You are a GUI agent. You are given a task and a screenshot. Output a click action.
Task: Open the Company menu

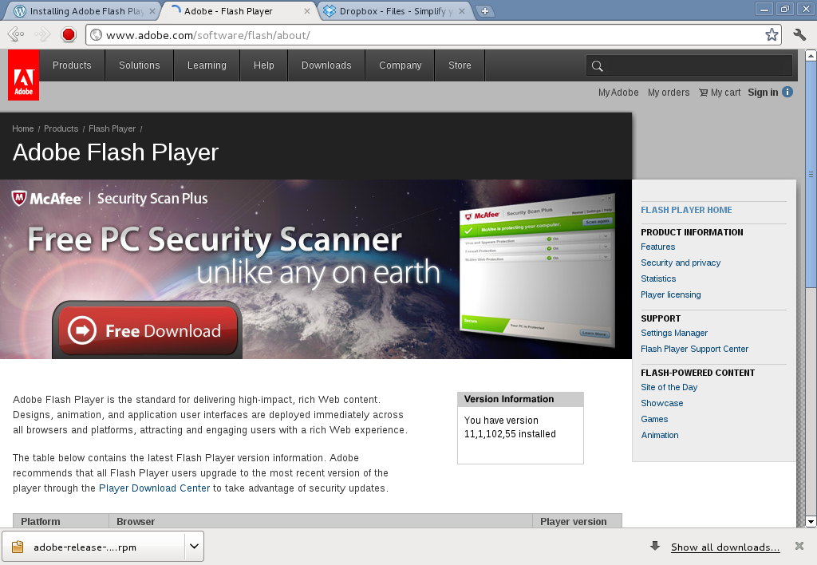tap(401, 65)
